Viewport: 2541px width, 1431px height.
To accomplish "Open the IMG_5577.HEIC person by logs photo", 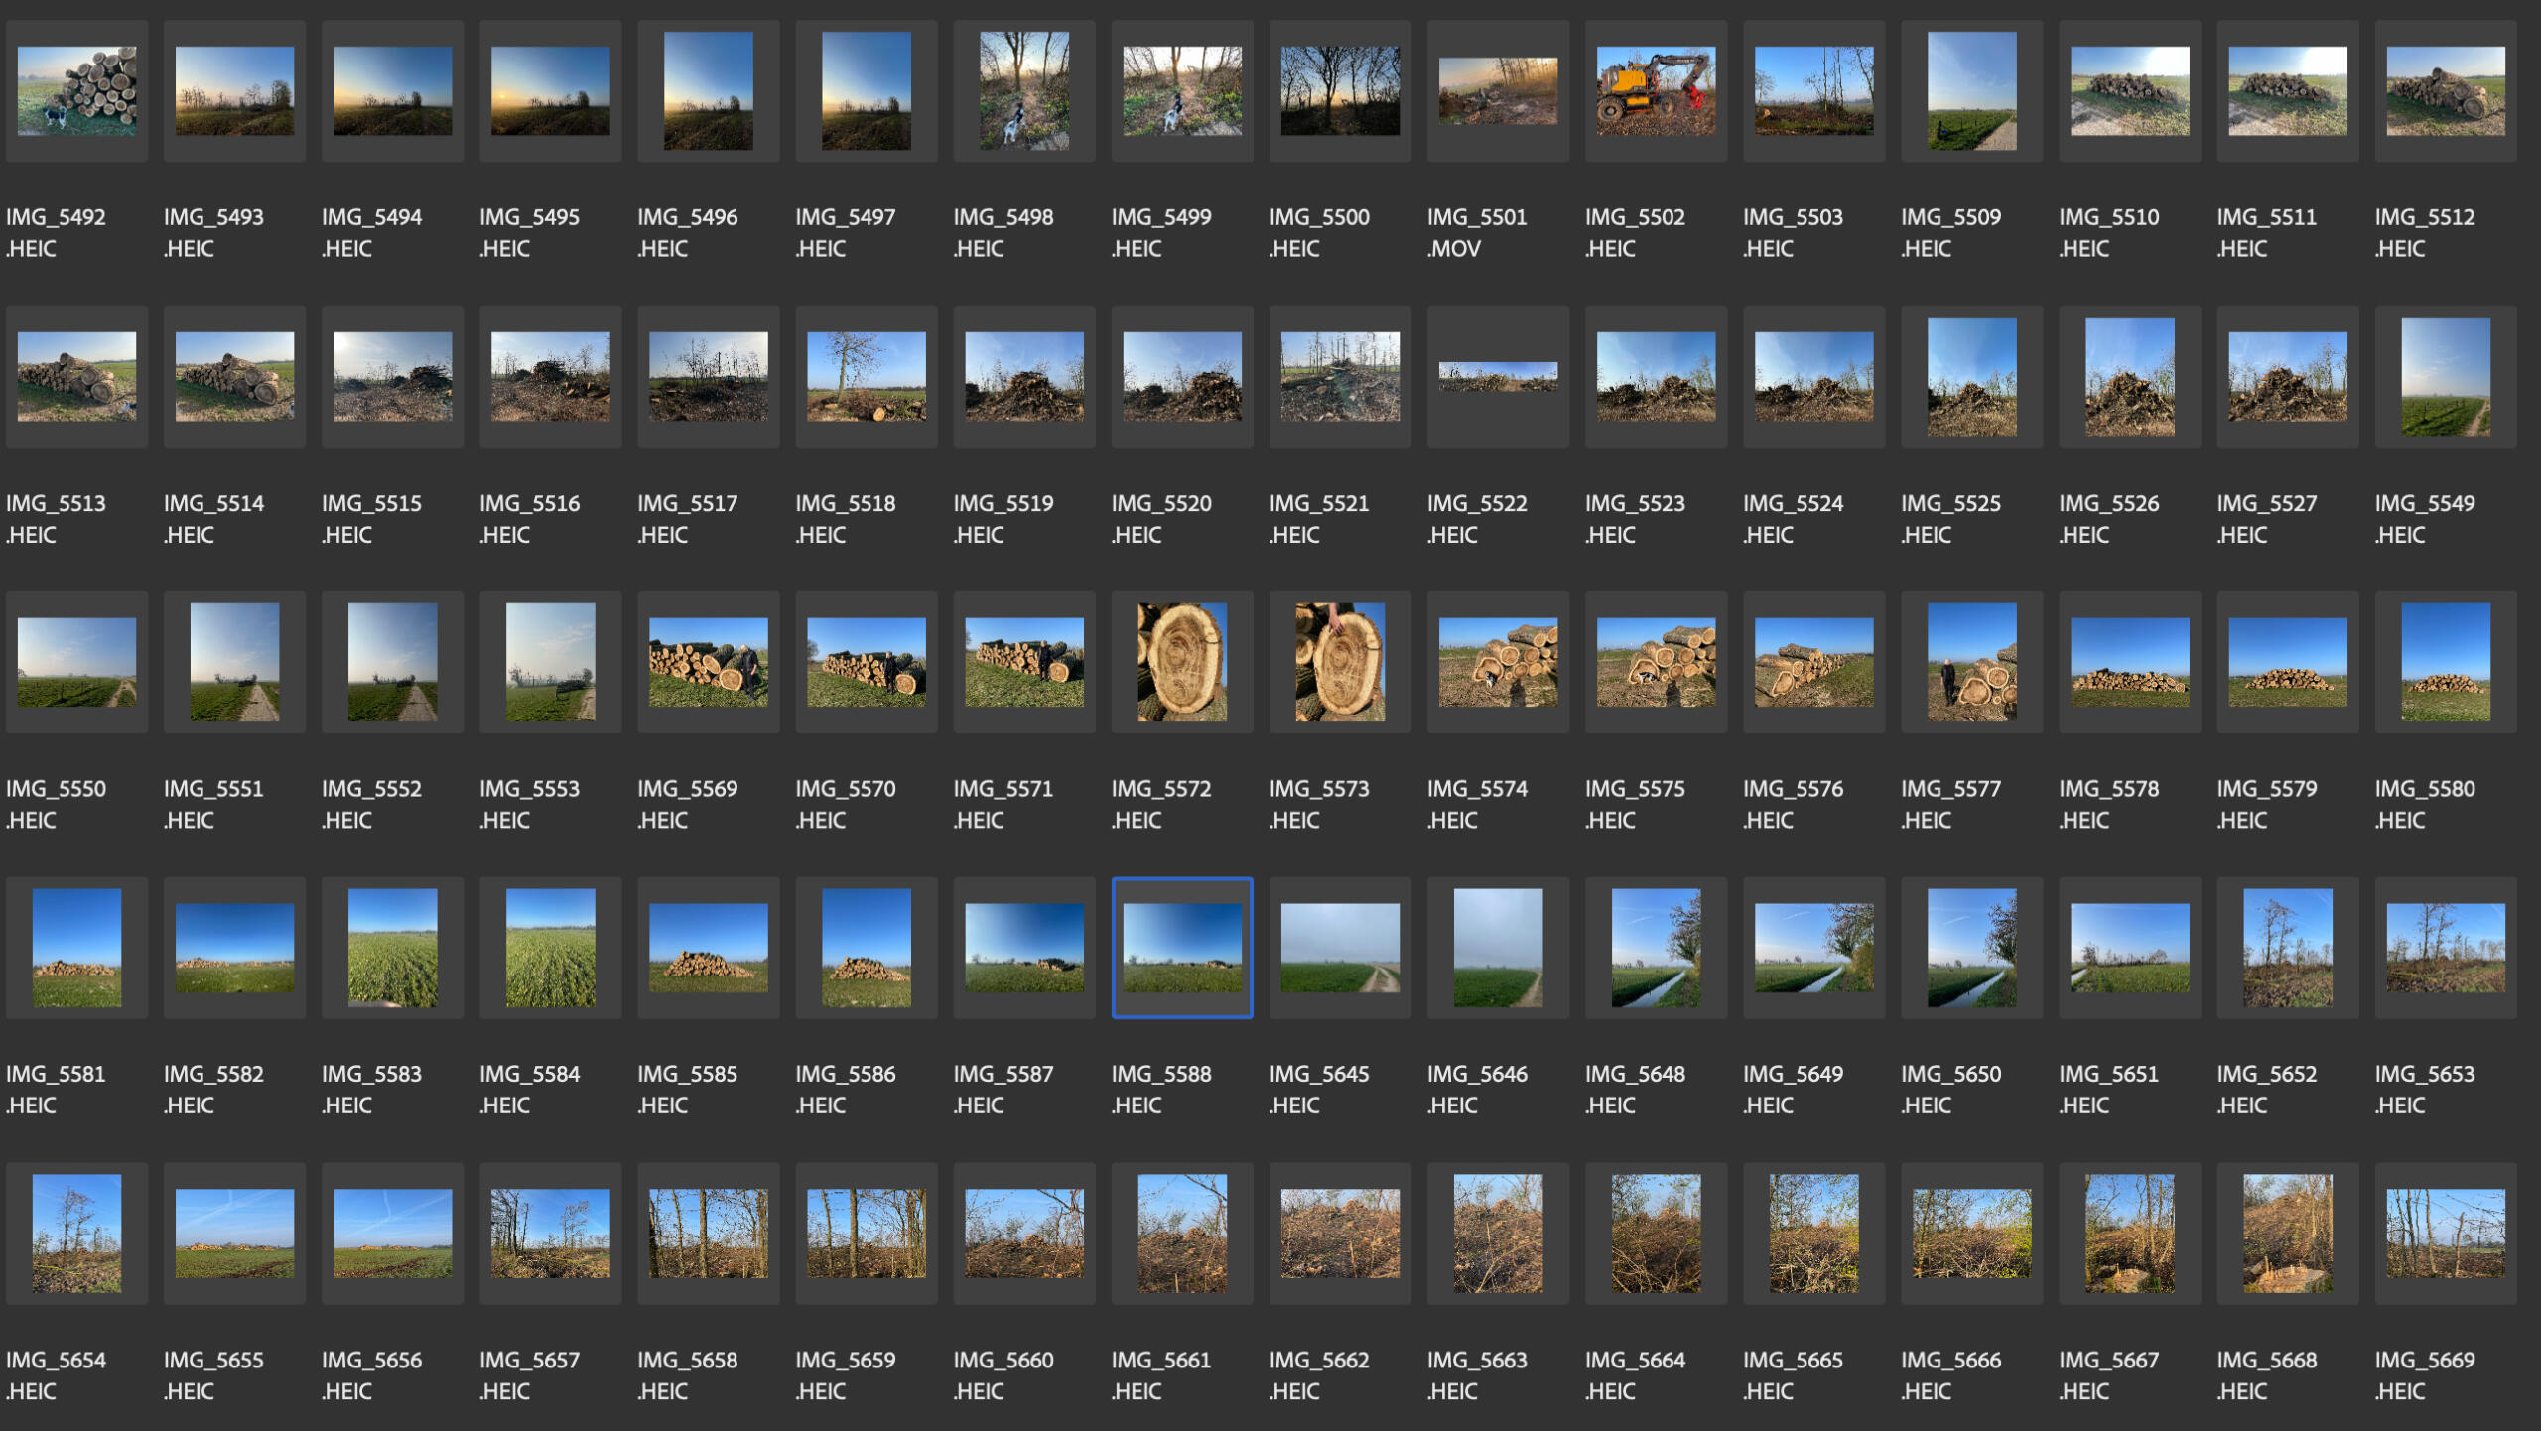I will [1970, 662].
